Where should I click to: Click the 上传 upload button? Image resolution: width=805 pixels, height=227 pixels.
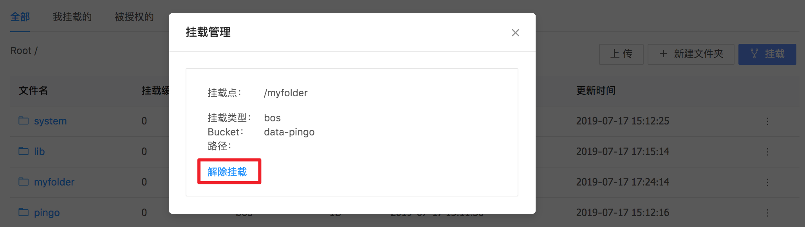click(621, 54)
